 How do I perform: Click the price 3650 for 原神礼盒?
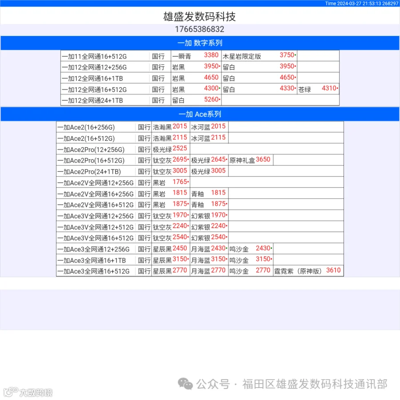[263, 160]
